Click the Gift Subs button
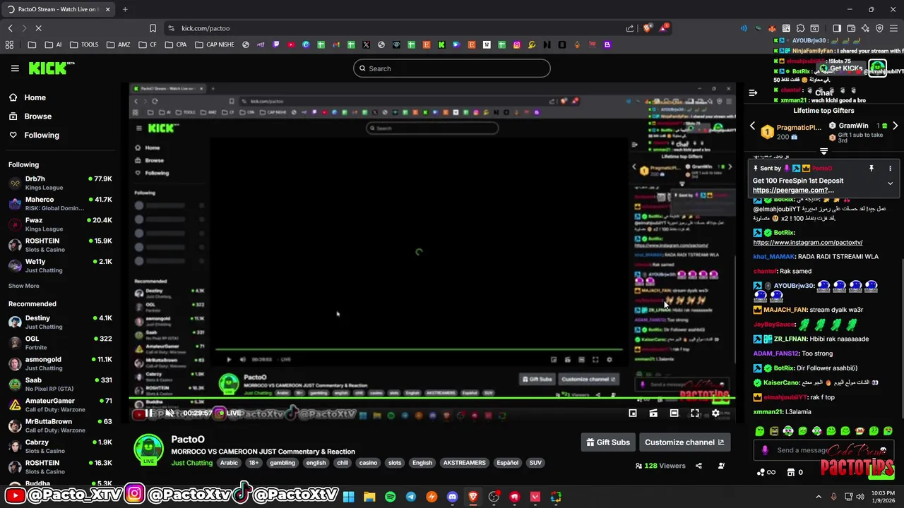 (608, 442)
